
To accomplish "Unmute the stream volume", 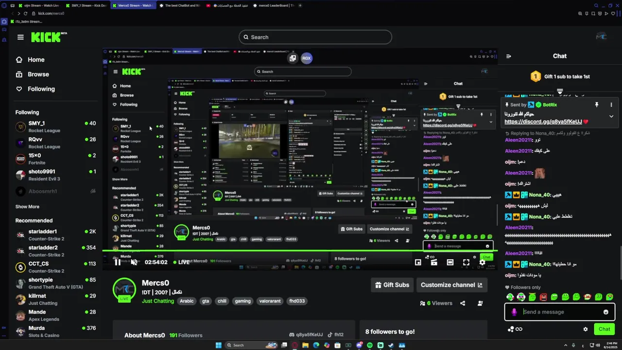I will click(134, 262).
